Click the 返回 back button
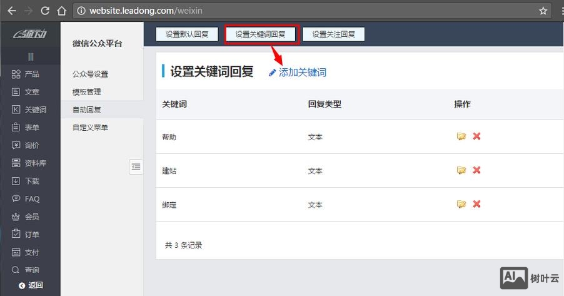 pos(31,285)
